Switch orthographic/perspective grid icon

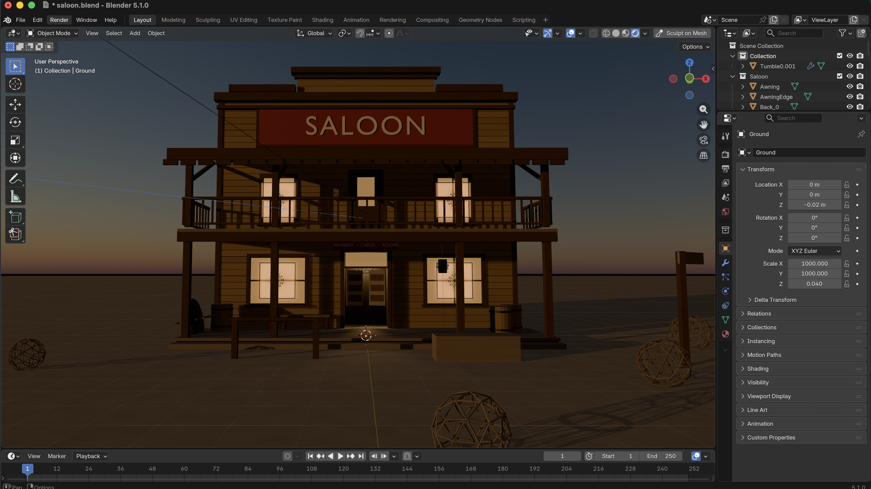(x=703, y=155)
